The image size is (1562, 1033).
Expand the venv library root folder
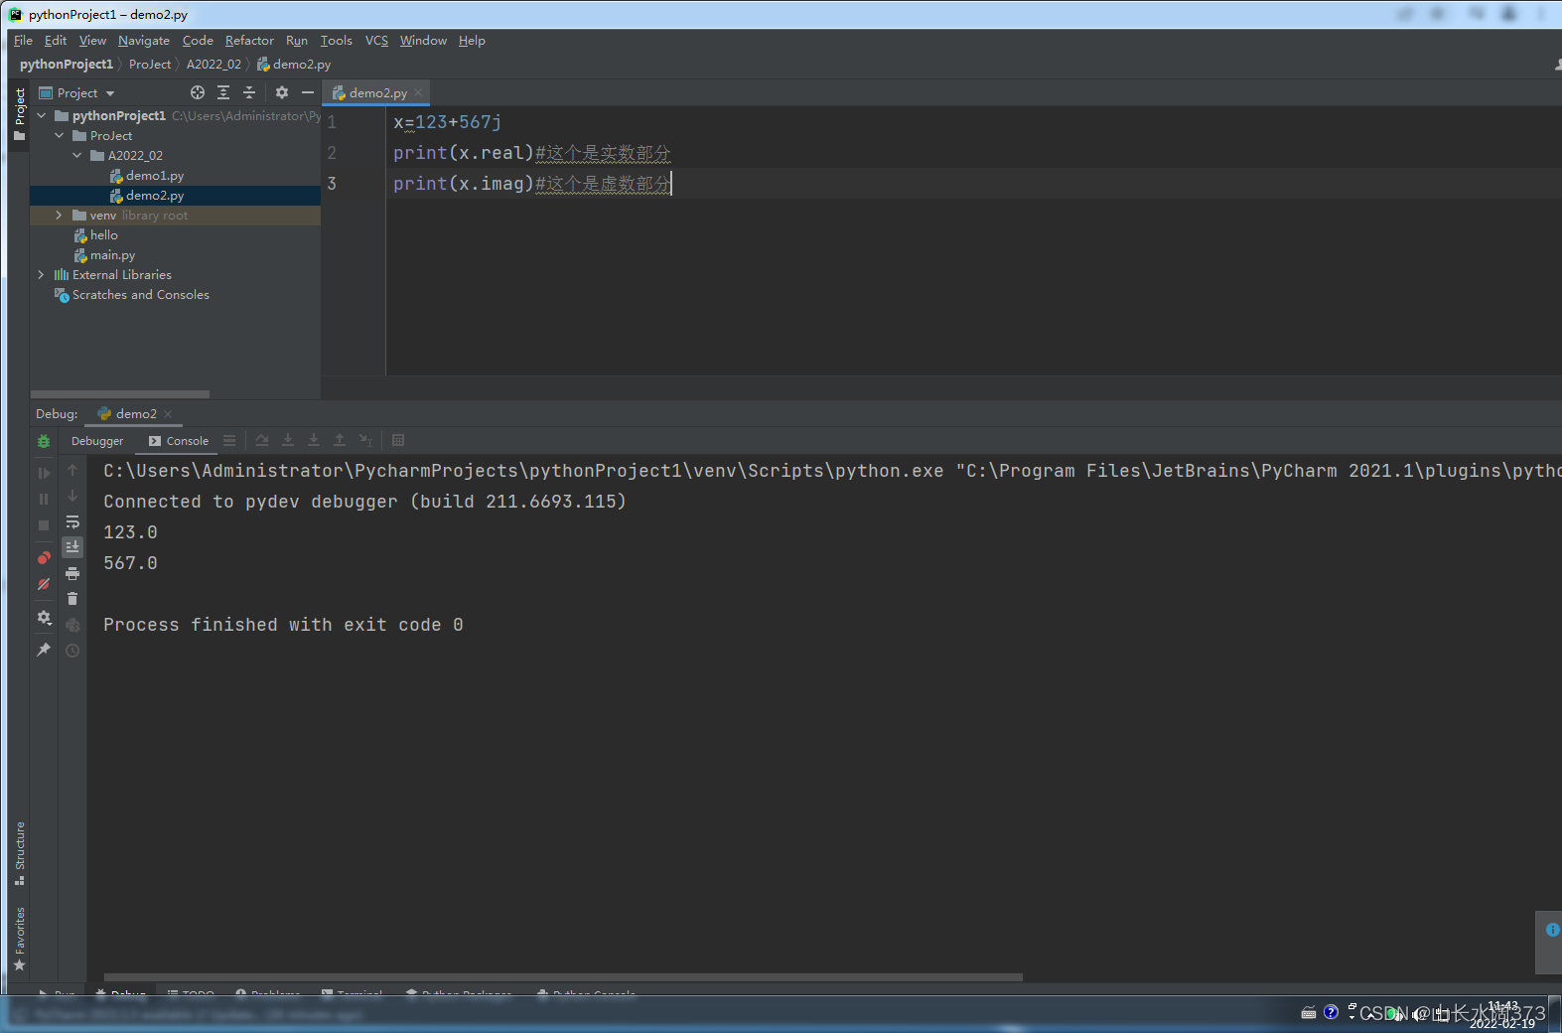tap(60, 216)
